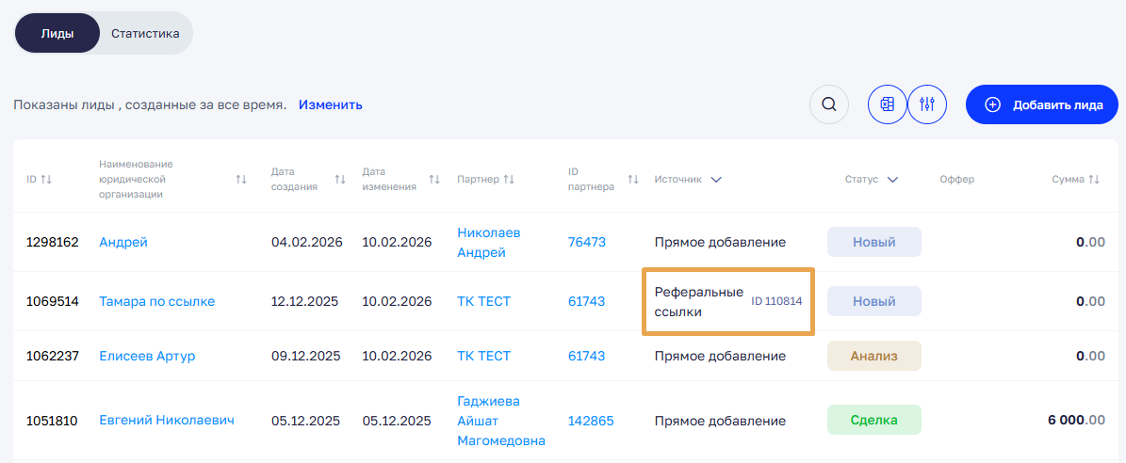The height and width of the screenshot is (463, 1126).
Task: Sort by Партнер column arrows
Action: click(x=509, y=179)
